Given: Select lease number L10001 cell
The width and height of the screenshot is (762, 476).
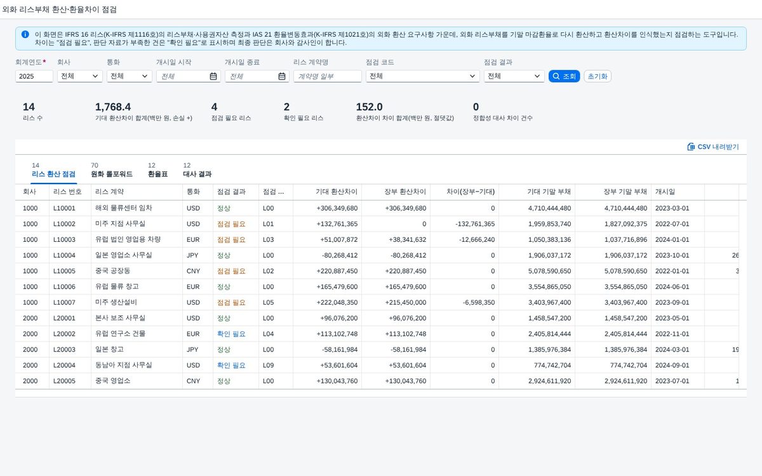Looking at the screenshot, I should click(70, 208).
